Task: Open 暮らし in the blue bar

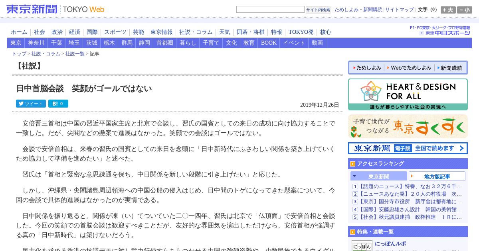Action: (188, 43)
